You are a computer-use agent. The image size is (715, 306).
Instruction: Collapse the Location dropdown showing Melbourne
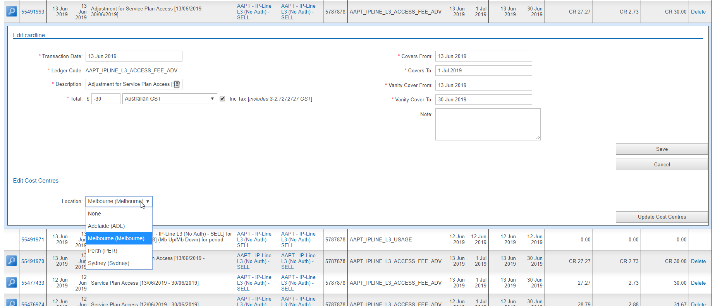click(x=119, y=202)
